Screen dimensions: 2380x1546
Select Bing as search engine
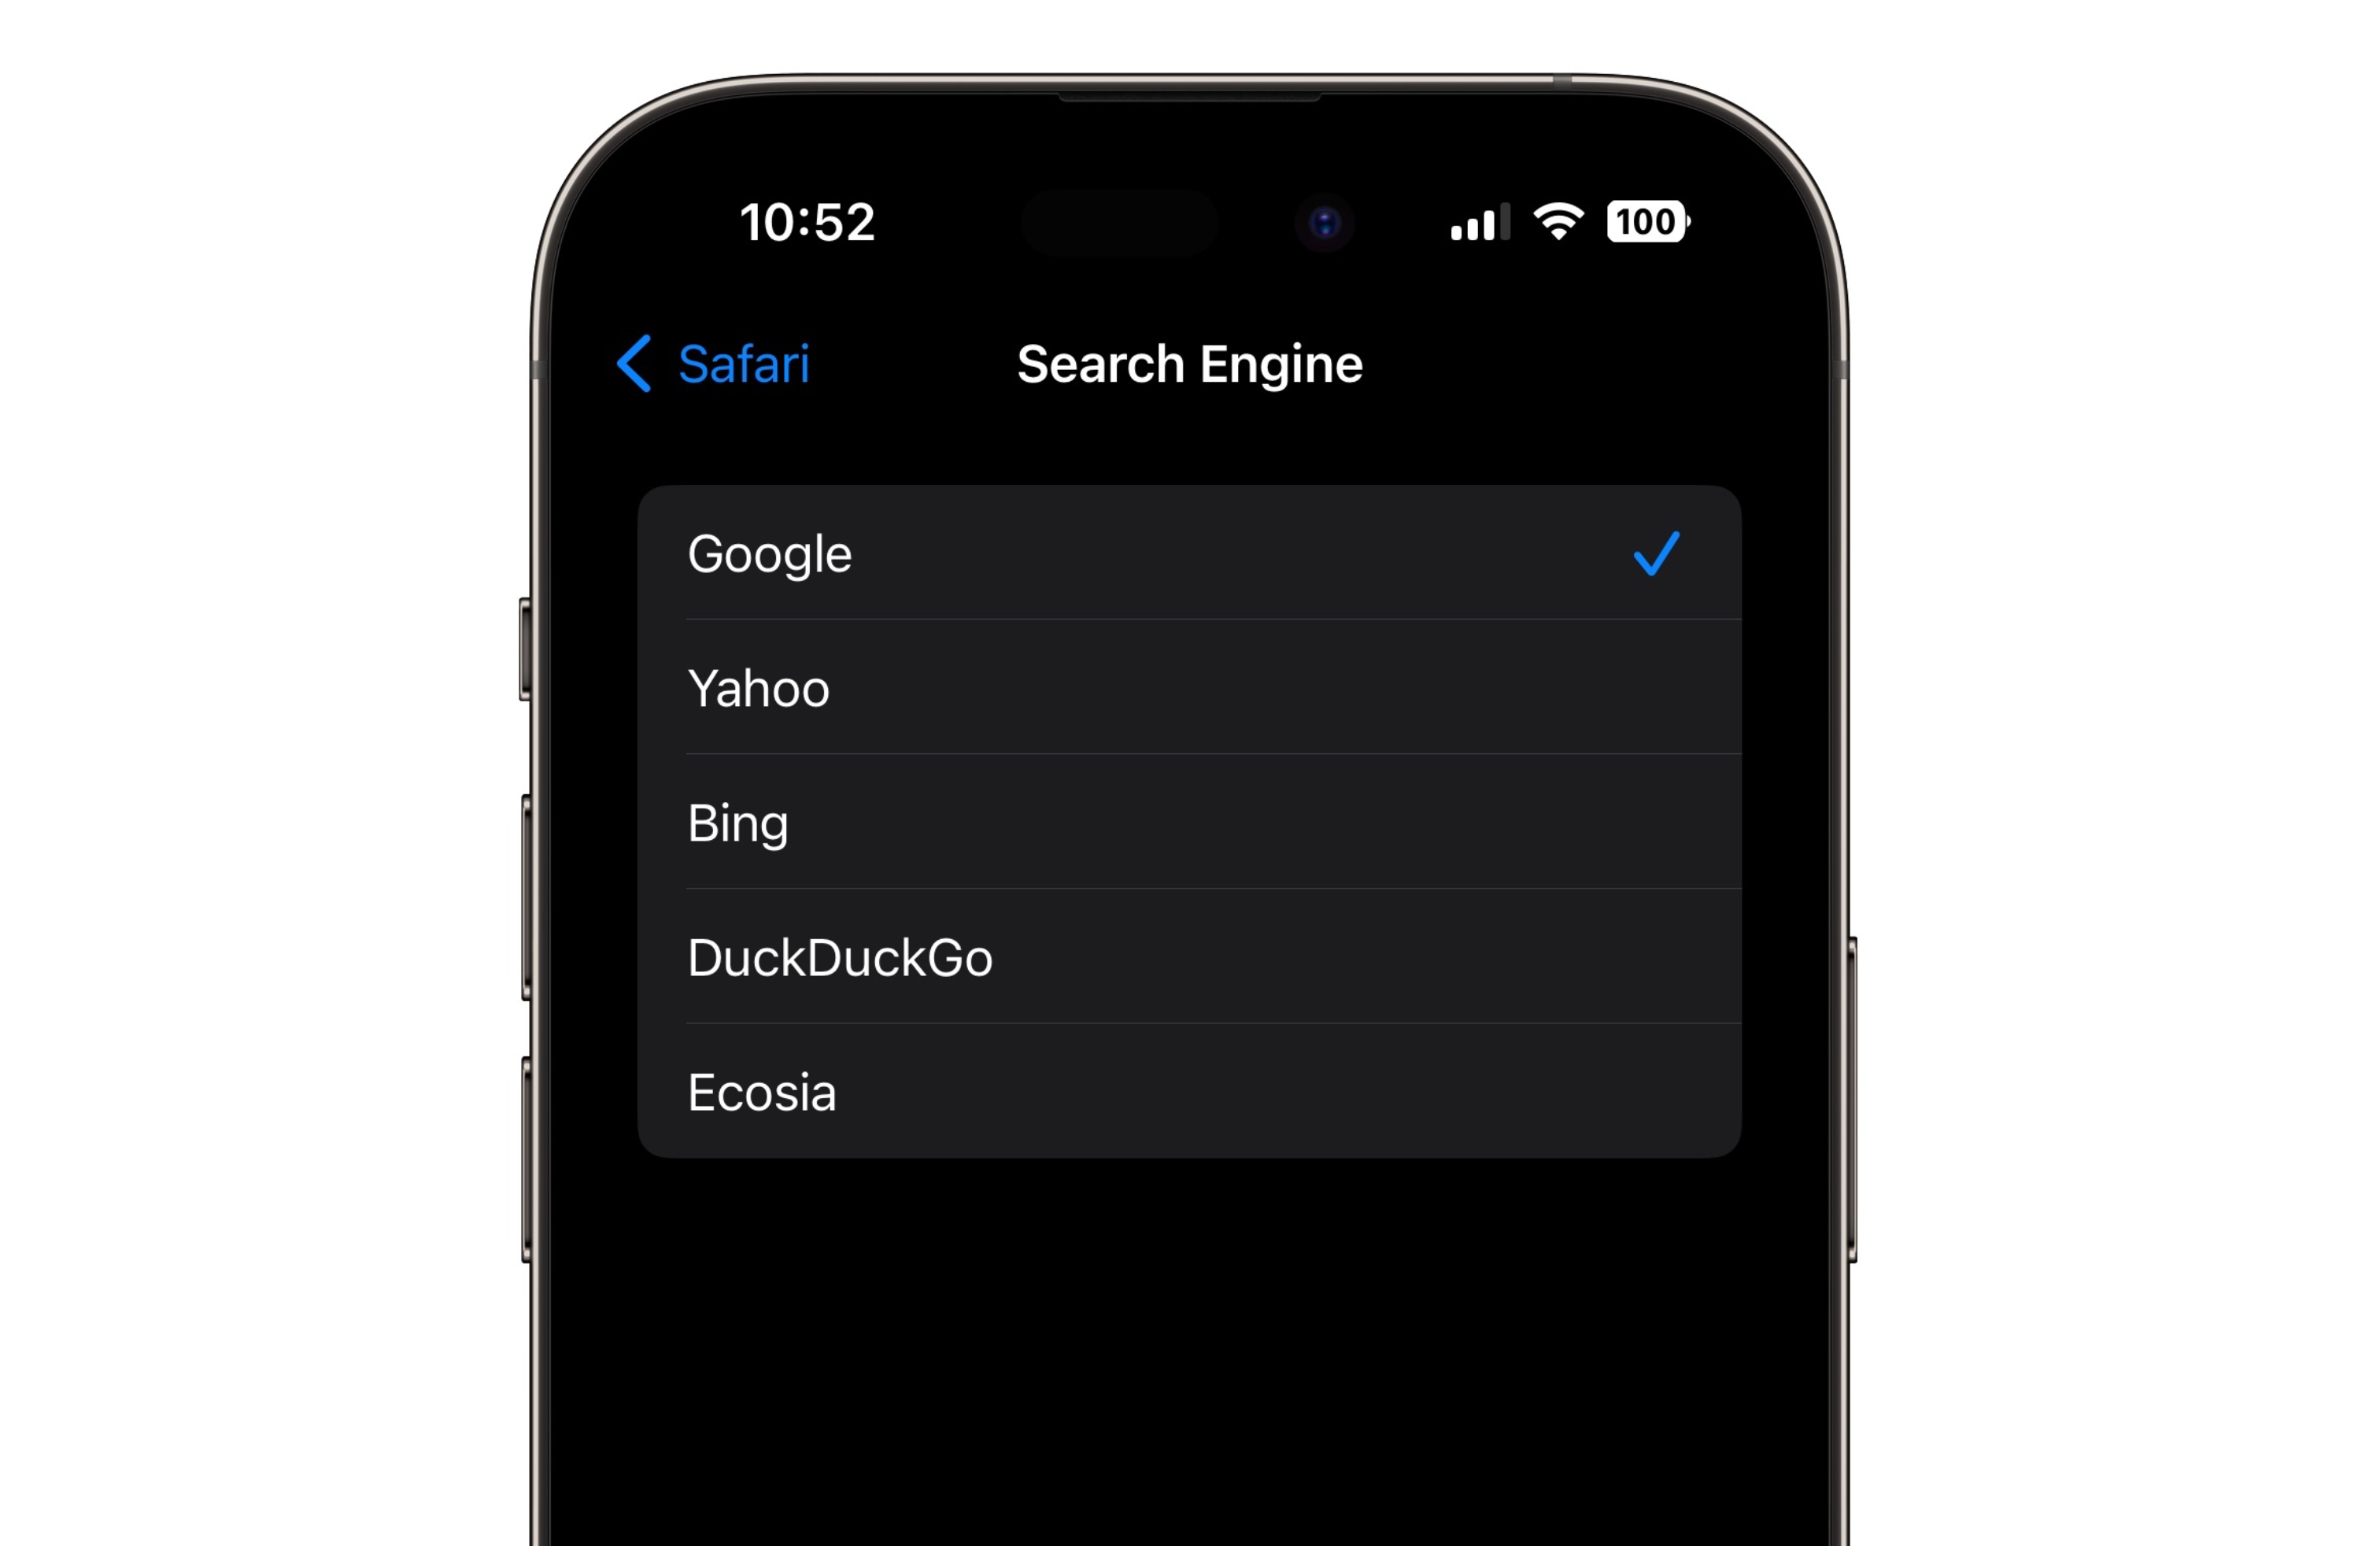point(1190,821)
